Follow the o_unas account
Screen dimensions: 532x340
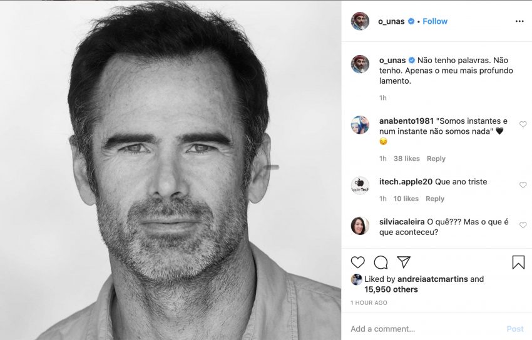[x=435, y=21]
